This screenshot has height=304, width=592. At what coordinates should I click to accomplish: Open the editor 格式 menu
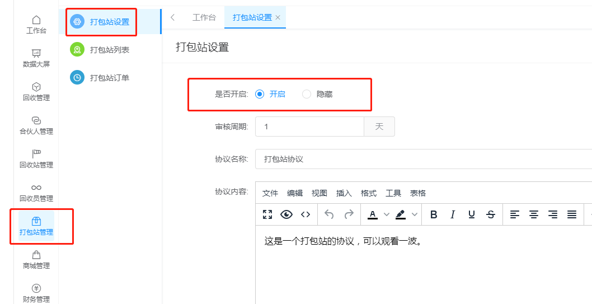369,193
